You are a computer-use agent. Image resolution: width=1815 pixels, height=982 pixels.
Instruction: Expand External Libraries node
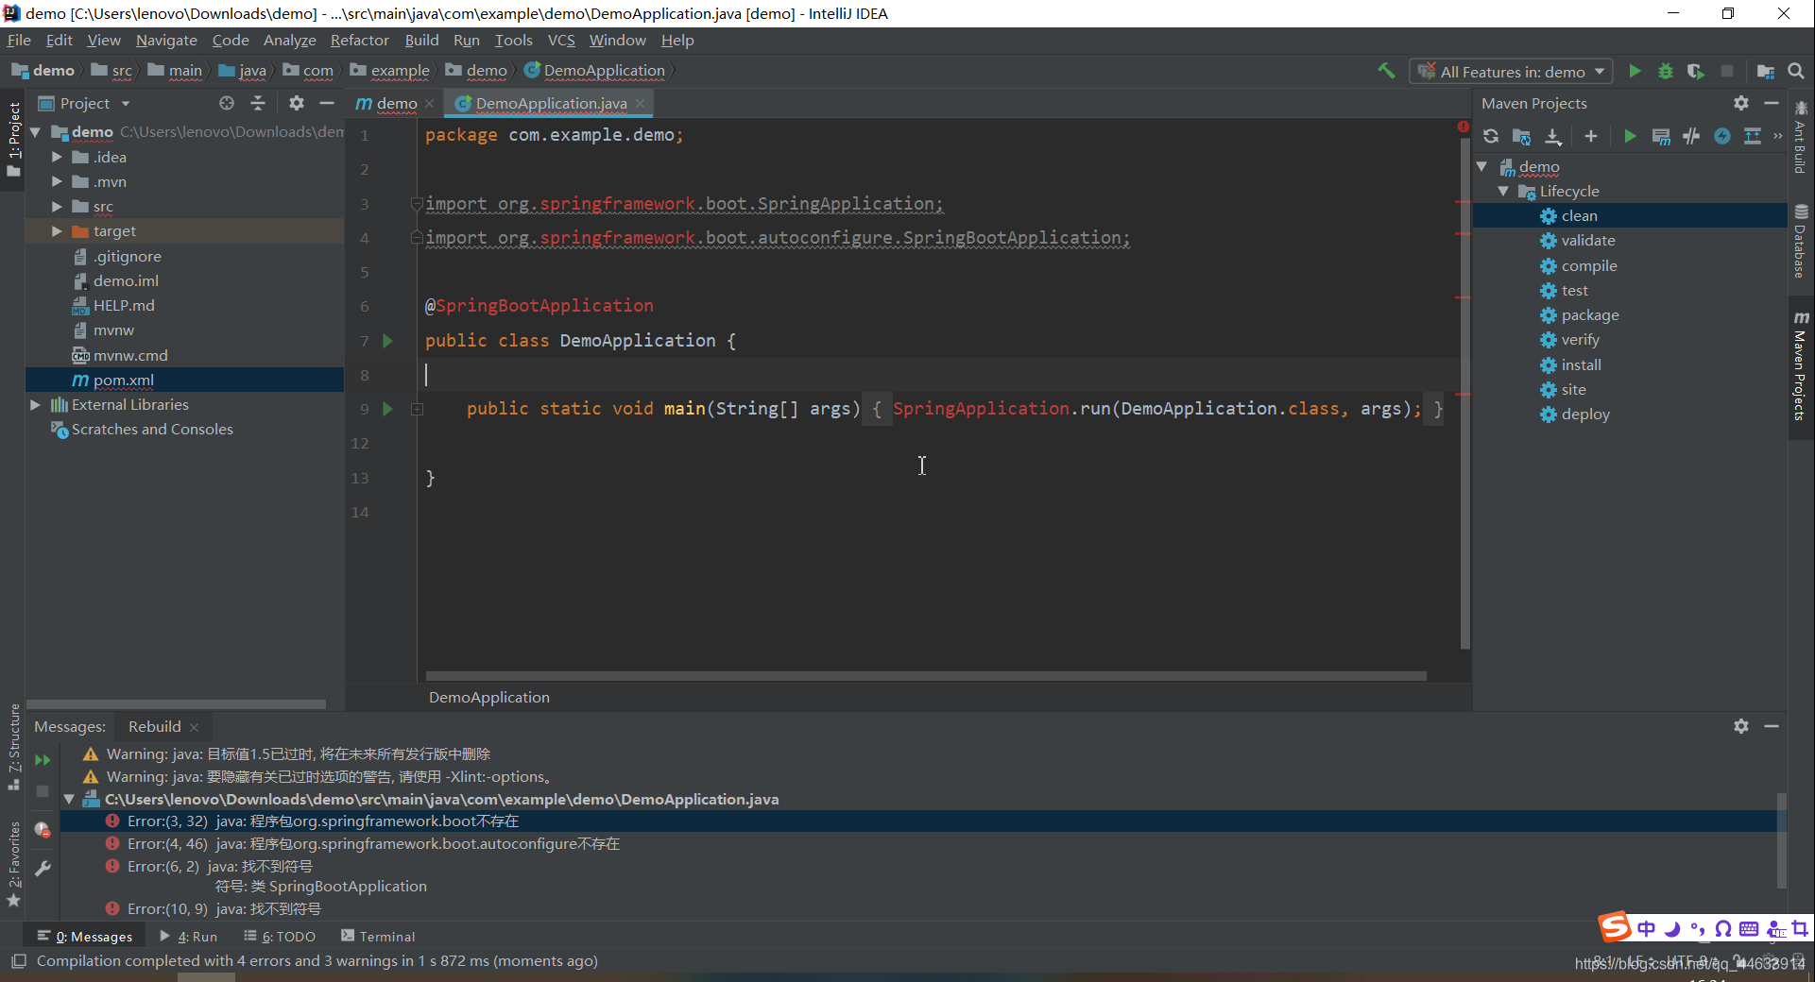coord(35,404)
